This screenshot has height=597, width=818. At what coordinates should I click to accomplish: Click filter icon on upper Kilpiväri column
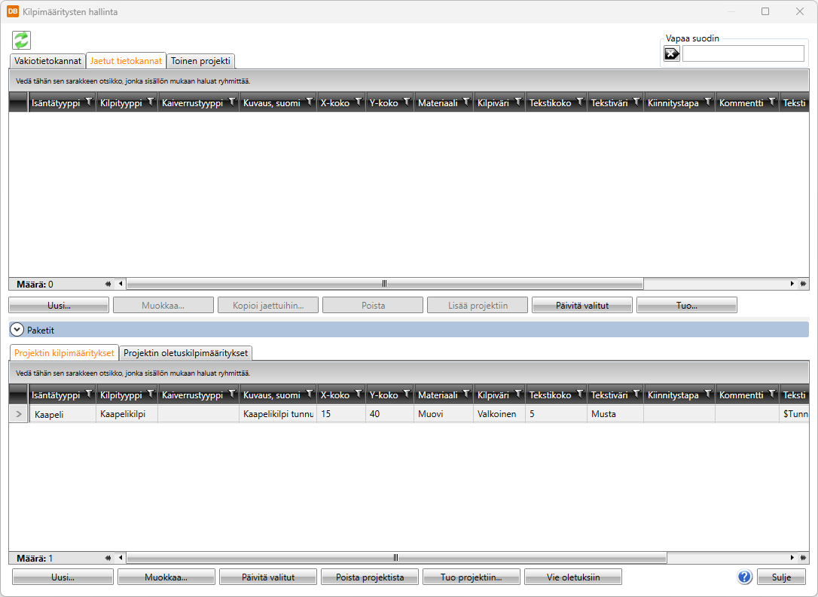(518, 102)
